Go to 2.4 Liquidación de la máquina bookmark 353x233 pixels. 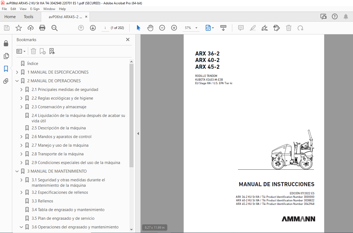[79, 118]
